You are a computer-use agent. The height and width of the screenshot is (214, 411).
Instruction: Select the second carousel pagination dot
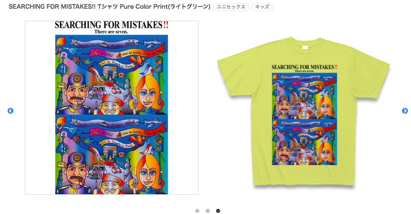coord(208,211)
